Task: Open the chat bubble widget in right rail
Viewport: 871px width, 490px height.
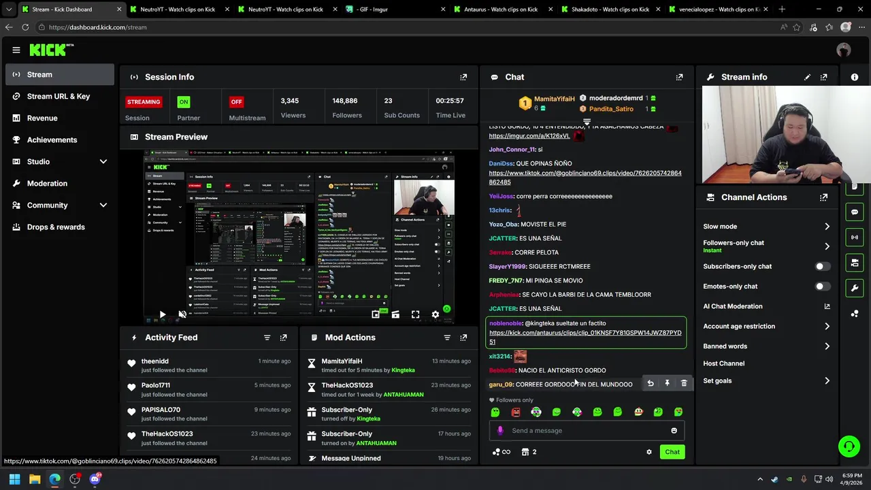Action: coord(855,212)
